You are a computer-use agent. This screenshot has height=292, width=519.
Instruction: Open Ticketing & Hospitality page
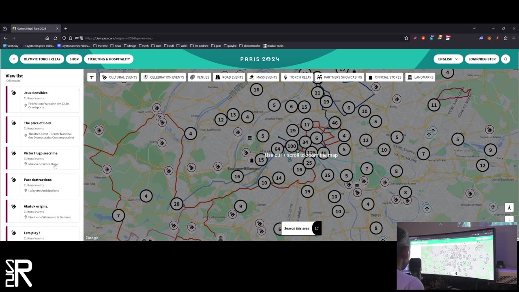click(109, 59)
